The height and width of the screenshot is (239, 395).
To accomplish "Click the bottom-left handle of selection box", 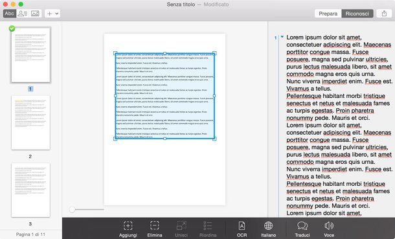I will (115, 139).
